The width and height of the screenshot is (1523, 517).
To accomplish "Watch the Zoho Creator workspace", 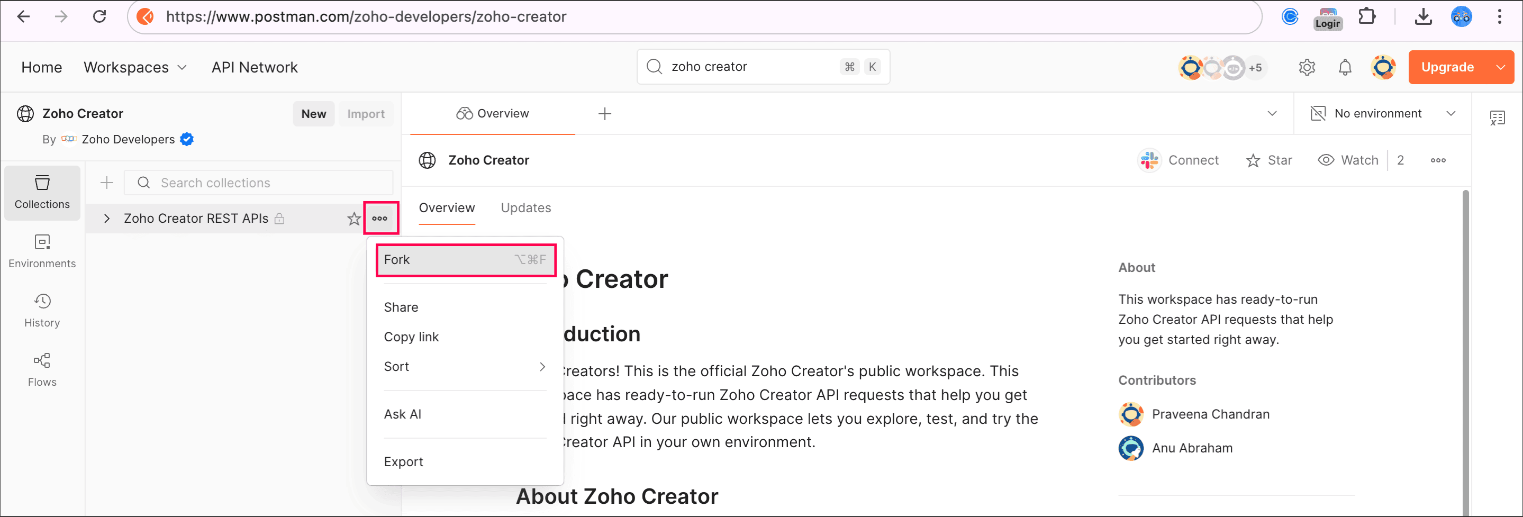I will 1348,160.
